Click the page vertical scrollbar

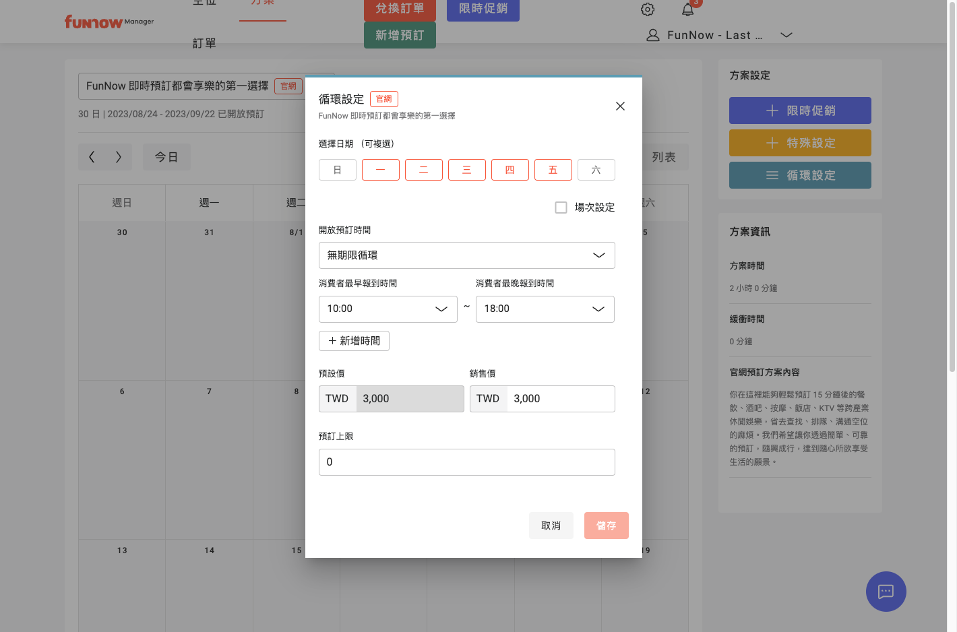[952, 186]
